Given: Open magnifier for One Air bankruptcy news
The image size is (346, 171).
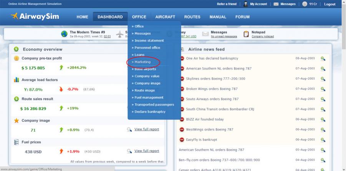Looking at the screenshot, I should [x=323, y=58].
